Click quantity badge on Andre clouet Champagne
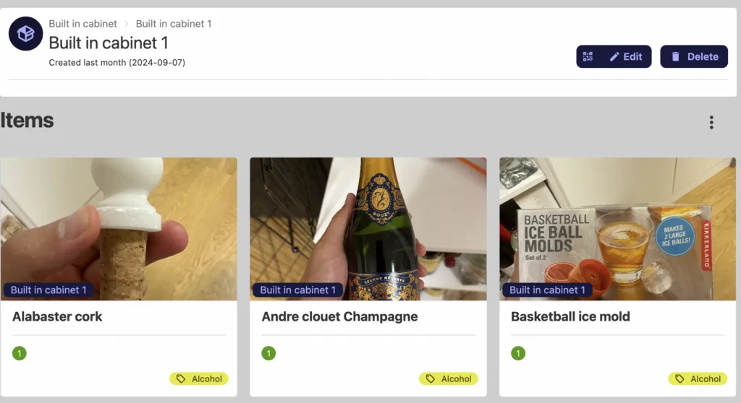The height and width of the screenshot is (403, 741). coord(268,354)
